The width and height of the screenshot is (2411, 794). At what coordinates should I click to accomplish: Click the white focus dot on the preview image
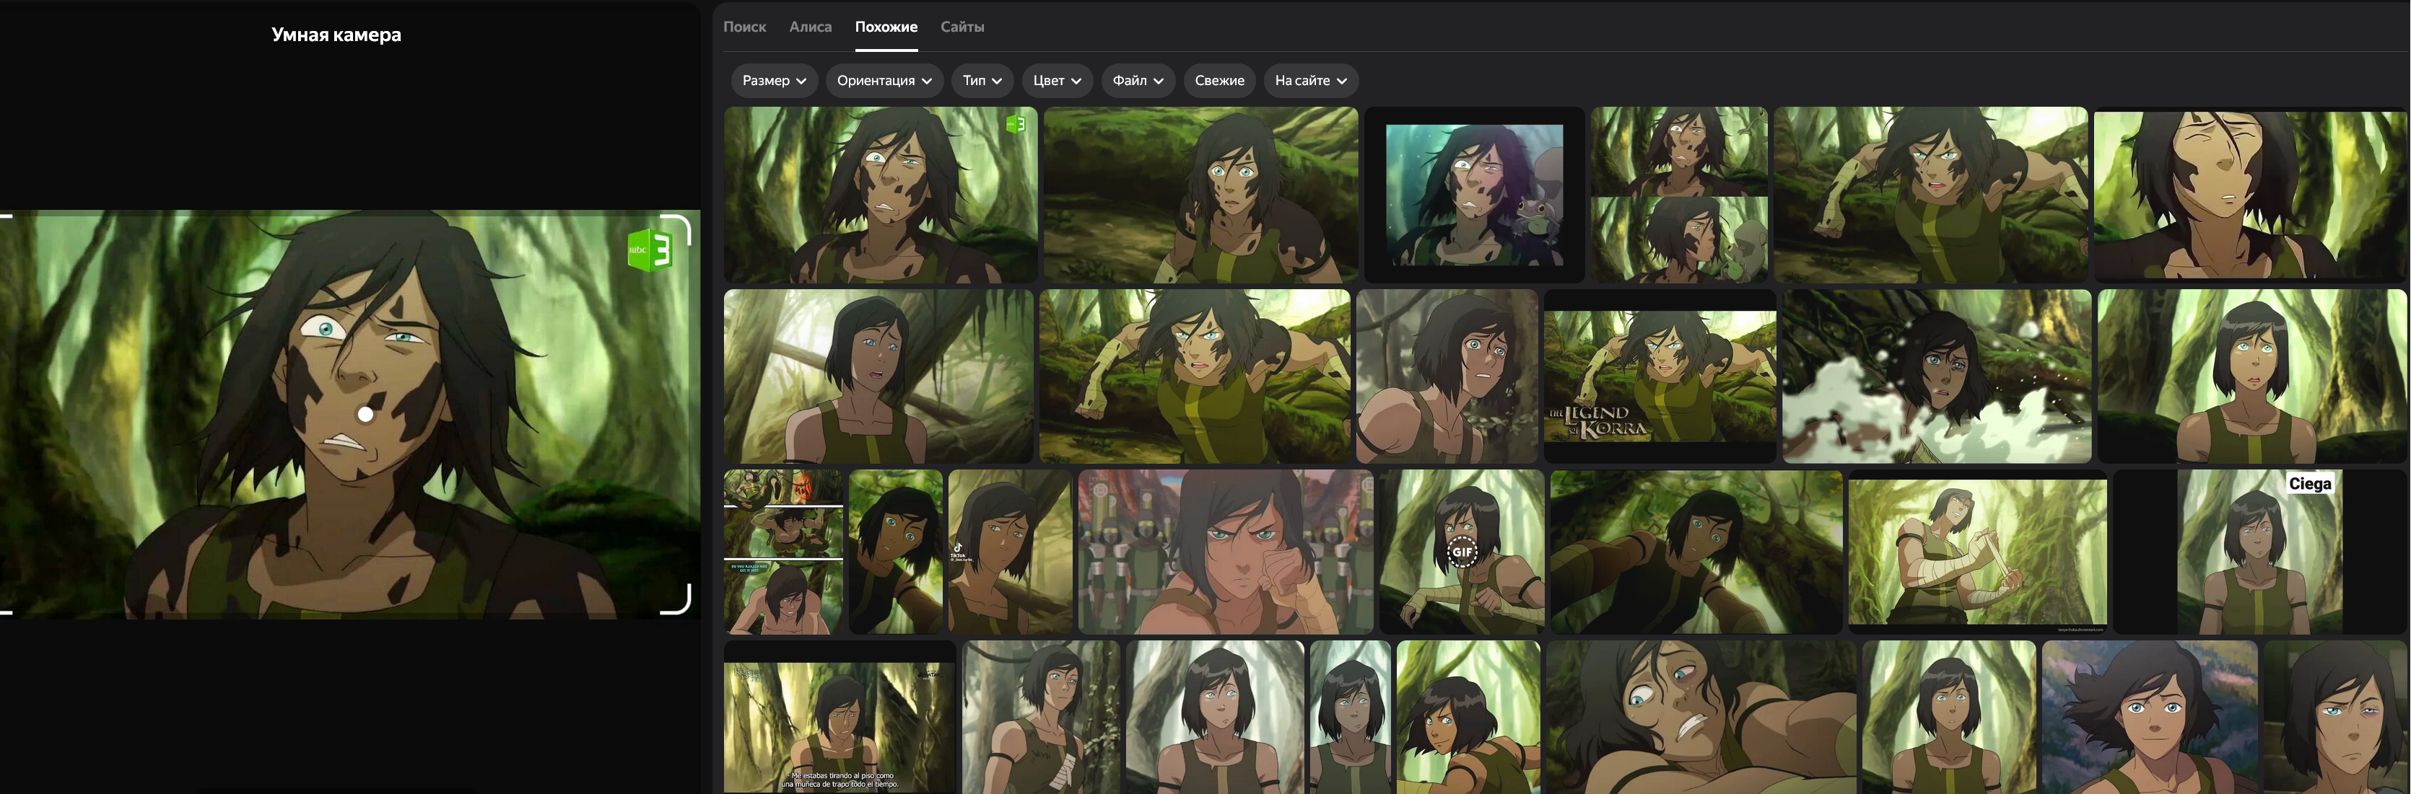365,414
